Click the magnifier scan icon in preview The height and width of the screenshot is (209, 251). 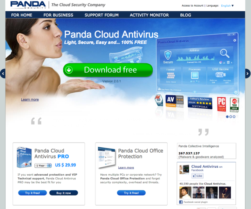[x=225, y=53]
